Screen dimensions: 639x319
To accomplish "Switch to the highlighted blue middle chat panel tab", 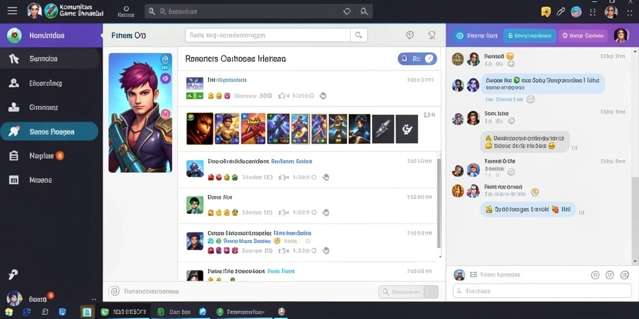I will coord(529,36).
